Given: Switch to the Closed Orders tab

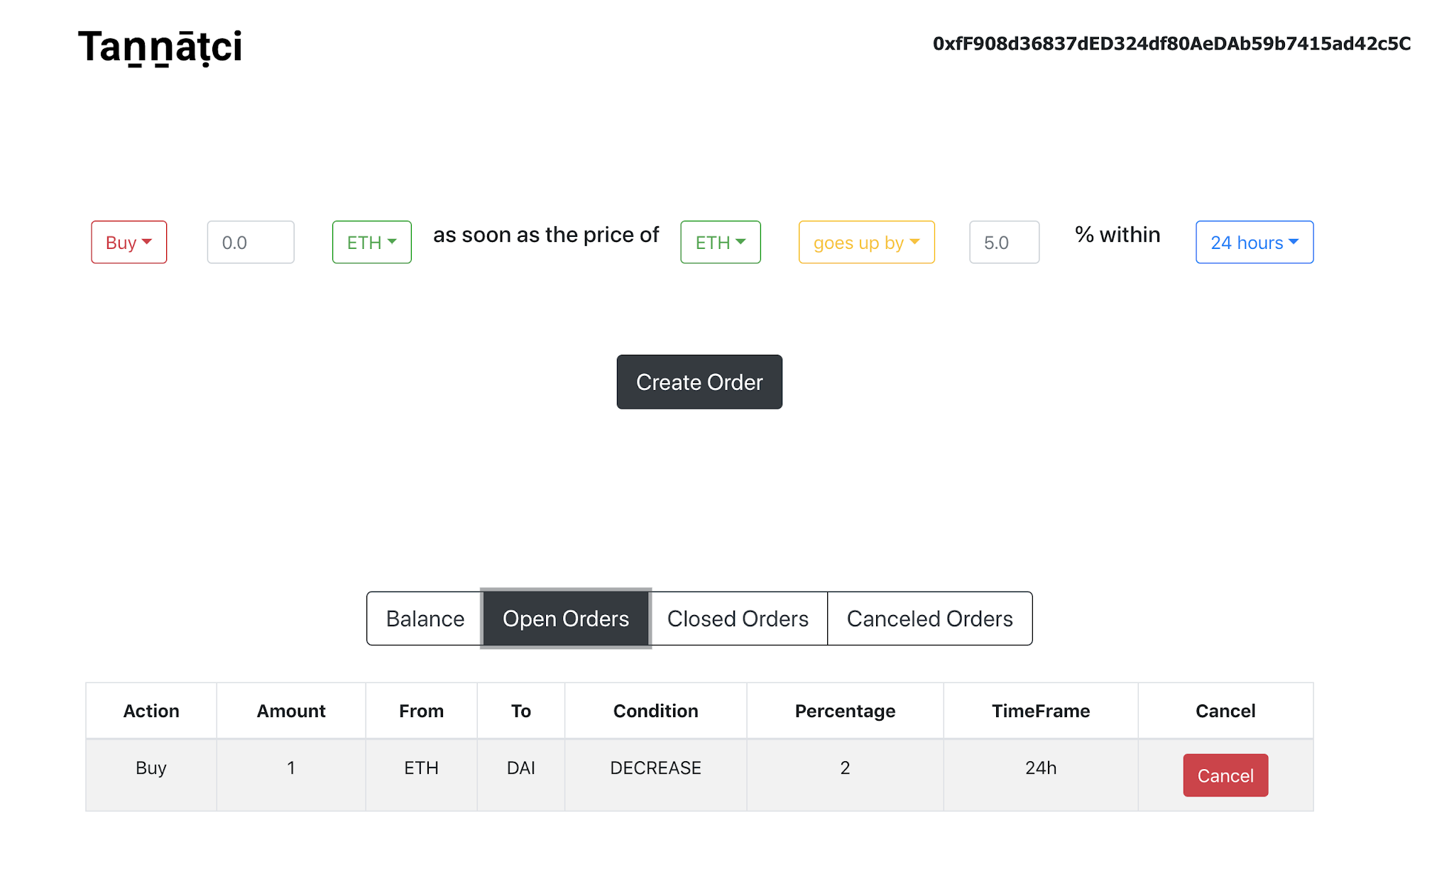Looking at the screenshot, I should (x=738, y=619).
